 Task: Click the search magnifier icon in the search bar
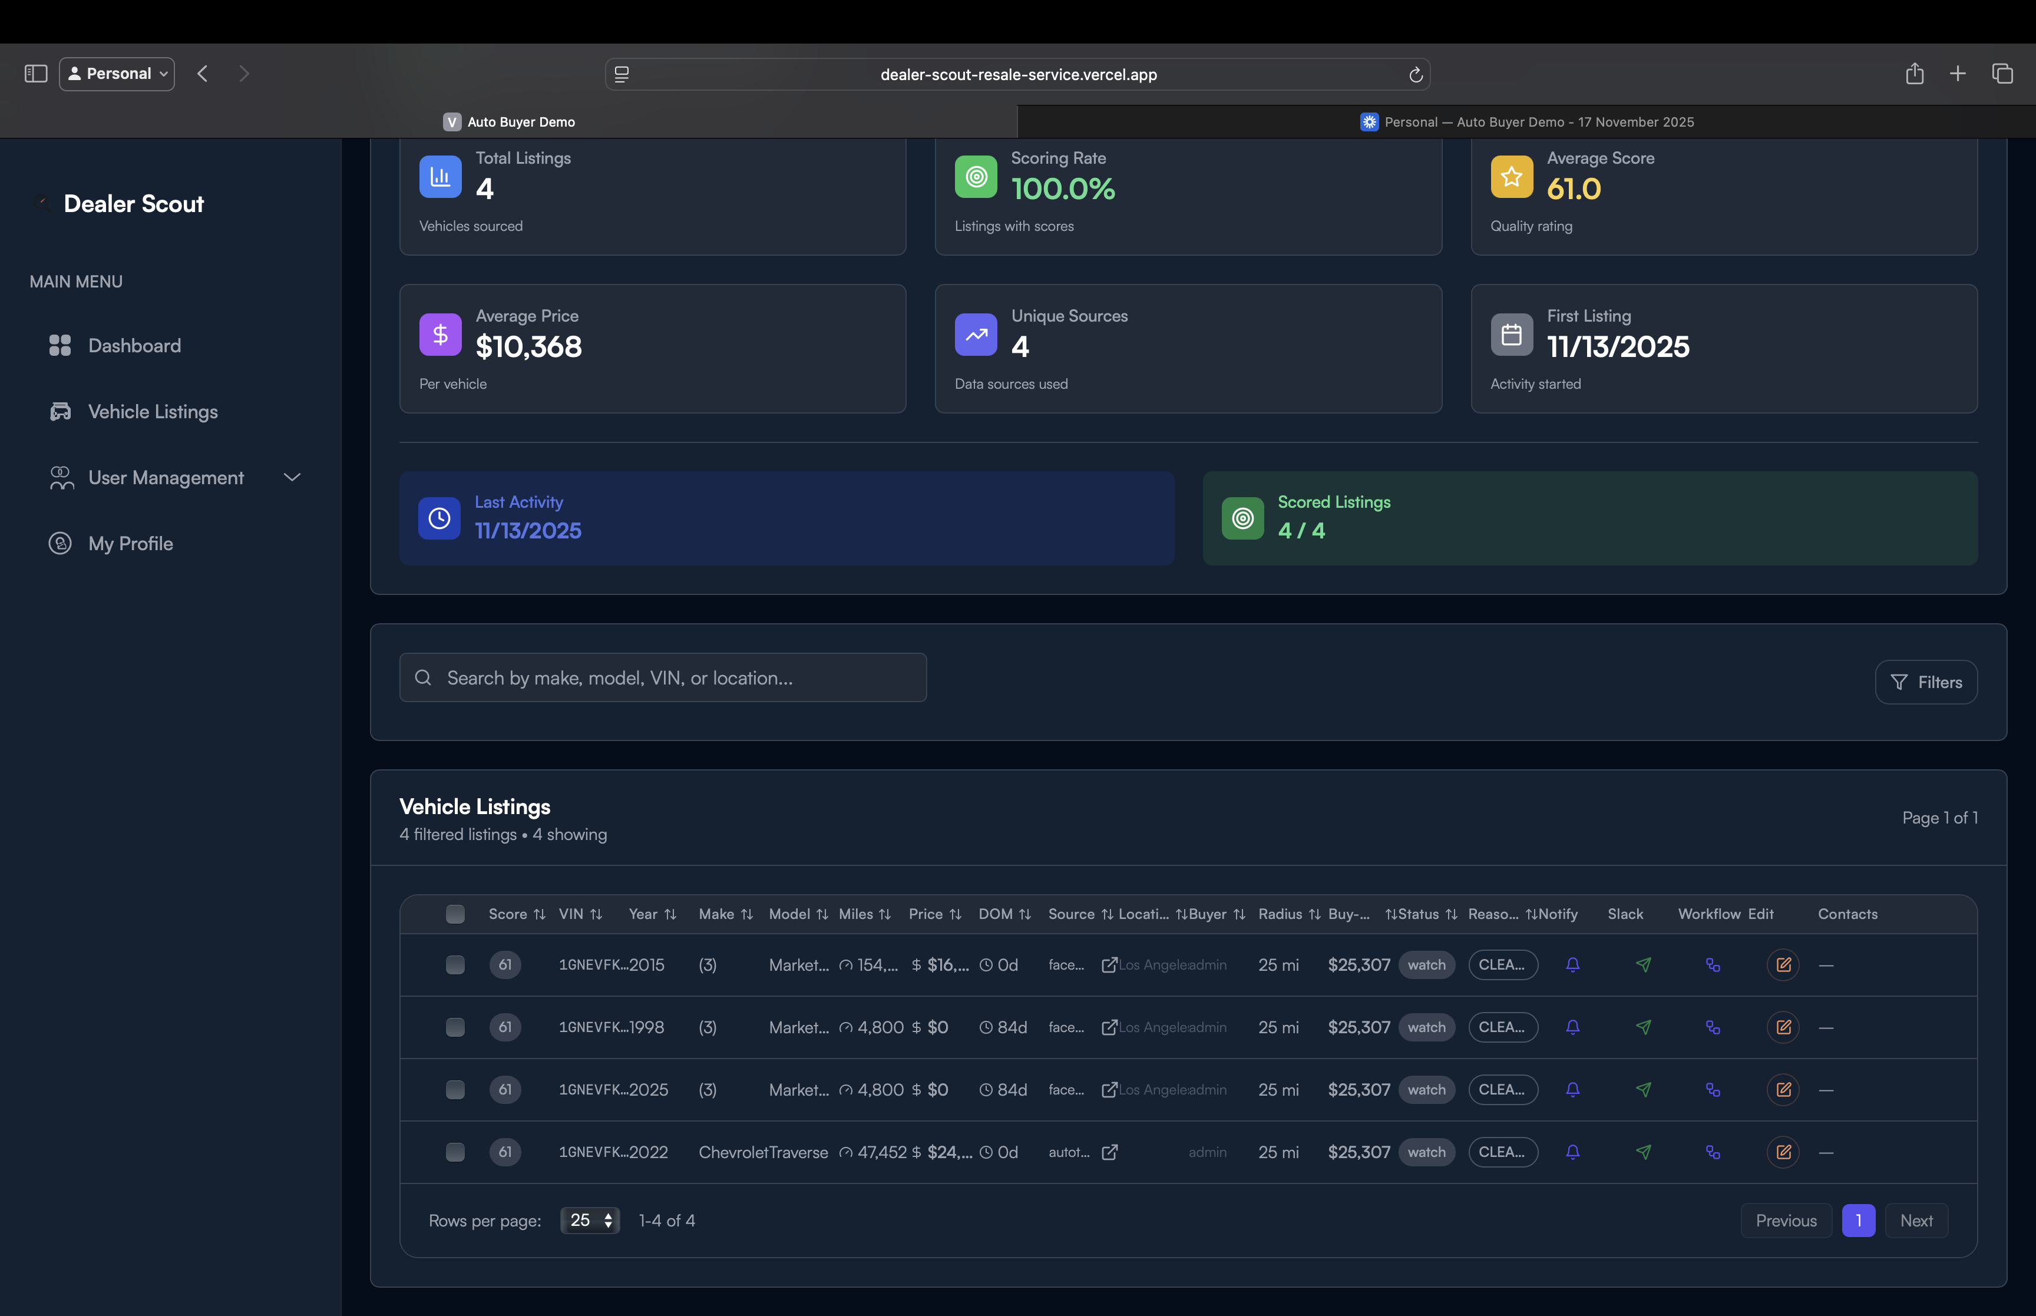point(423,677)
